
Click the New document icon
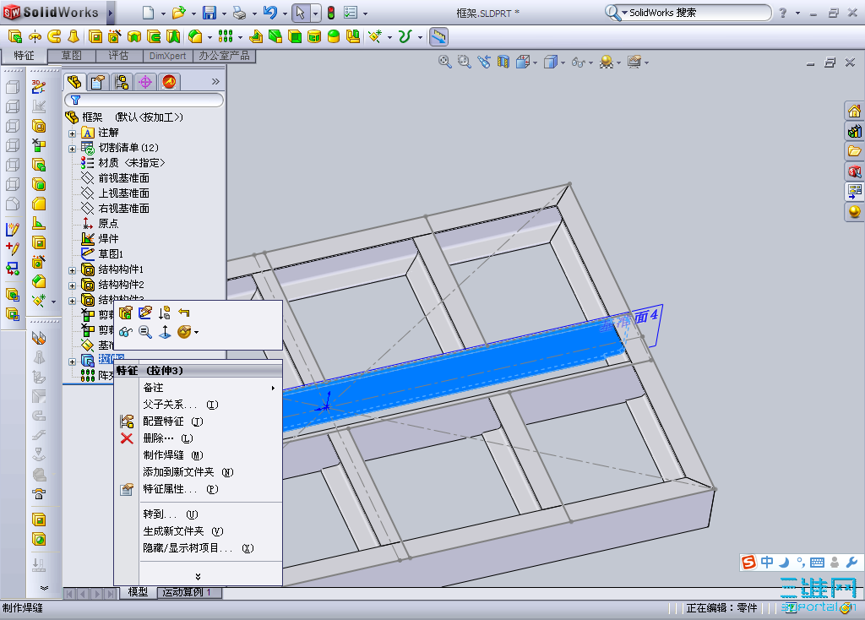[148, 12]
